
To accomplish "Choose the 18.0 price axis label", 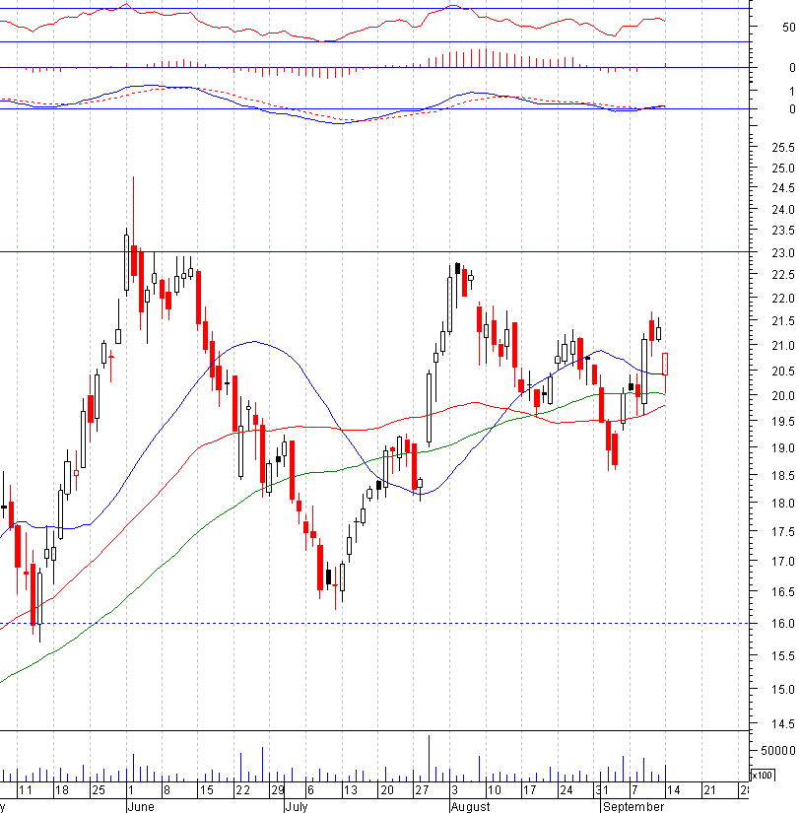I will point(783,504).
